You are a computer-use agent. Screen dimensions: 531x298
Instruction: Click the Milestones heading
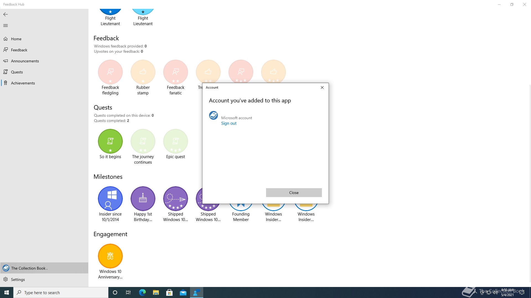click(108, 177)
